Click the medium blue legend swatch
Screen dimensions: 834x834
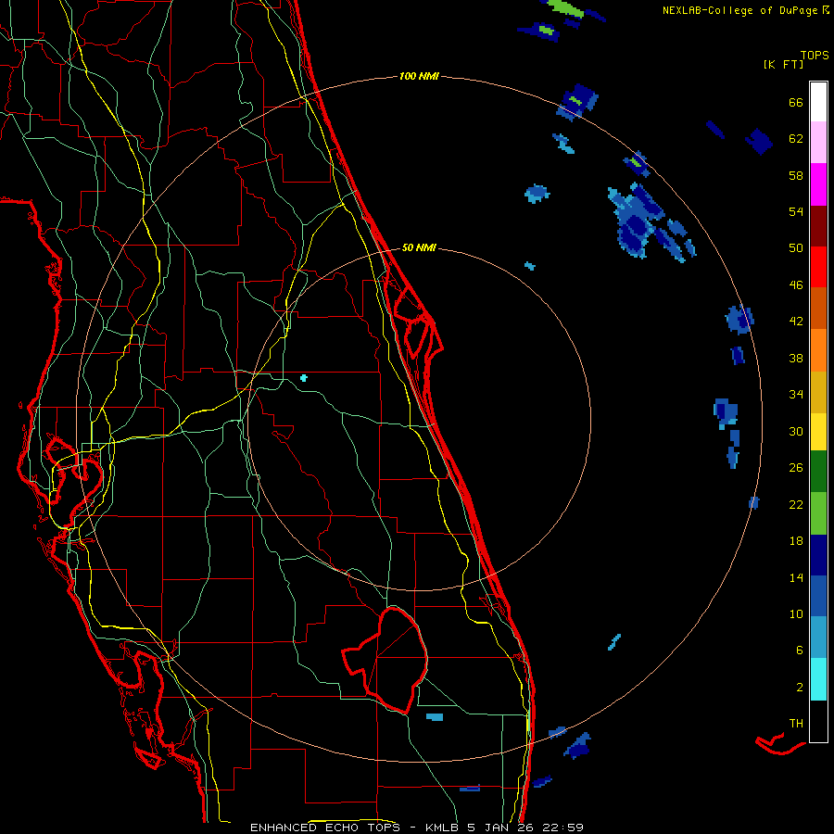pyautogui.click(x=818, y=596)
